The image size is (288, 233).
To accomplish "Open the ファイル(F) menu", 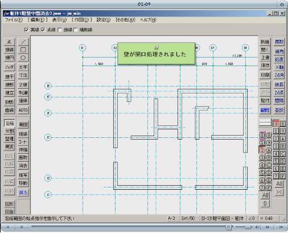I will [14, 20].
